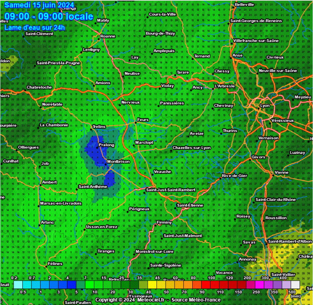This screenshot has height=305, width=313.
Task: Click the Lame d'eau sur 24h subtitle
Action: click(x=35, y=28)
